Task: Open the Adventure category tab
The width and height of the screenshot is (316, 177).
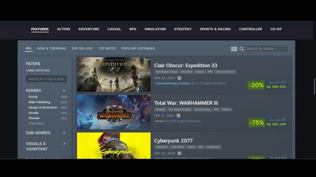Action: tap(89, 29)
